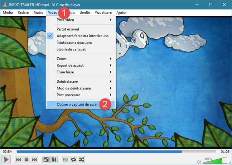Skip to next media track
The height and width of the screenshot is (165, 232).
34,160
